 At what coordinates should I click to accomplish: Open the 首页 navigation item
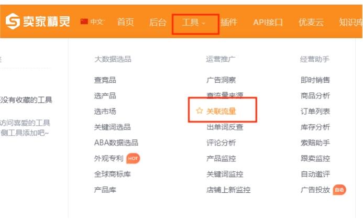(126, 22)
